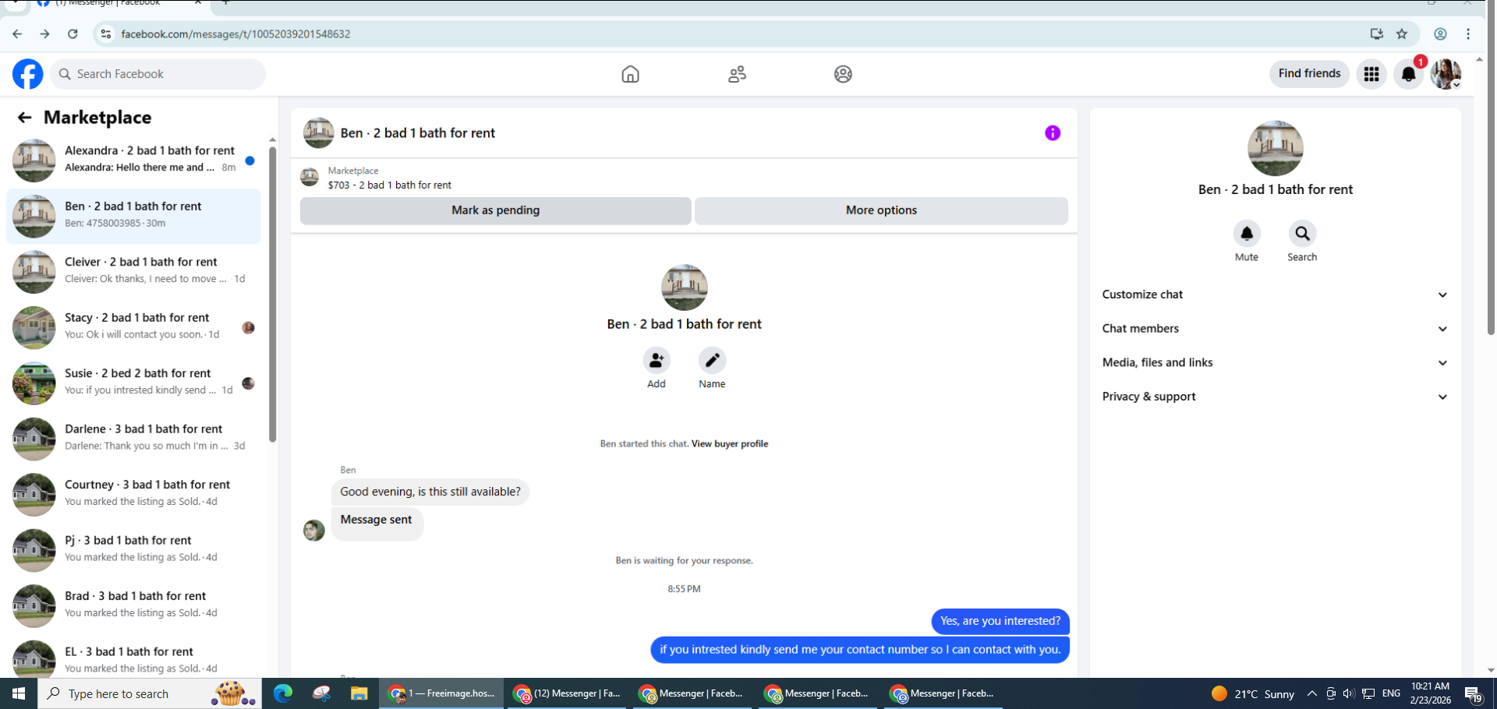Click the Windows taskbar search box
The image size is (1497, 709).
coord(150,693)
